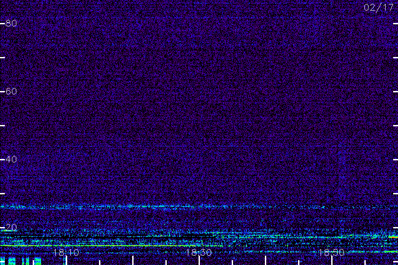Click the 20 frequency axis label
The image size is (398, 265).
tap(11, 227)
